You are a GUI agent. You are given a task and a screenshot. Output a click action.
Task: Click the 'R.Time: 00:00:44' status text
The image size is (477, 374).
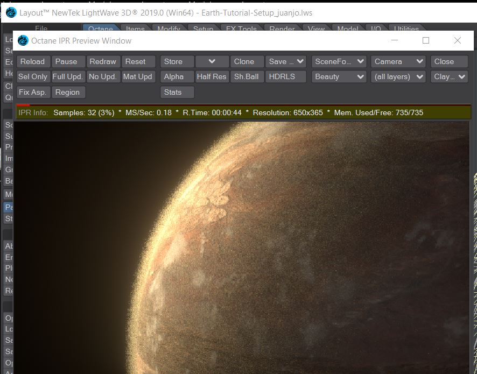pyautogui.click(x=212, y=112)
